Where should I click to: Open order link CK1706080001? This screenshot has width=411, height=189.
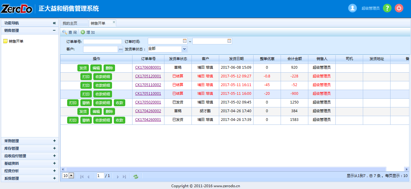point(148,68)
